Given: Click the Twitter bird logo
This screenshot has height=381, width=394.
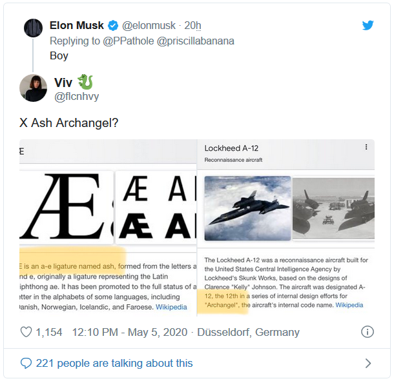Looking at the screenshot, I should click(x=368, y=25).
